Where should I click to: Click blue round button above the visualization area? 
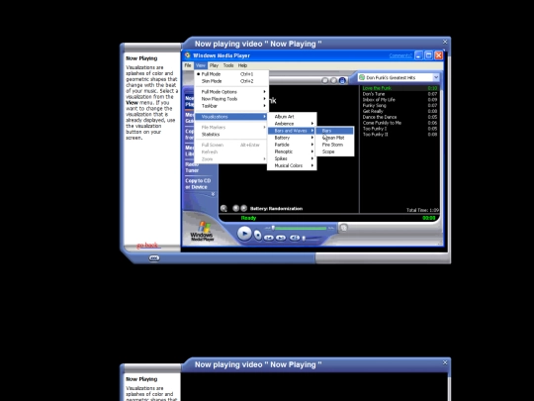pos(342,80)
